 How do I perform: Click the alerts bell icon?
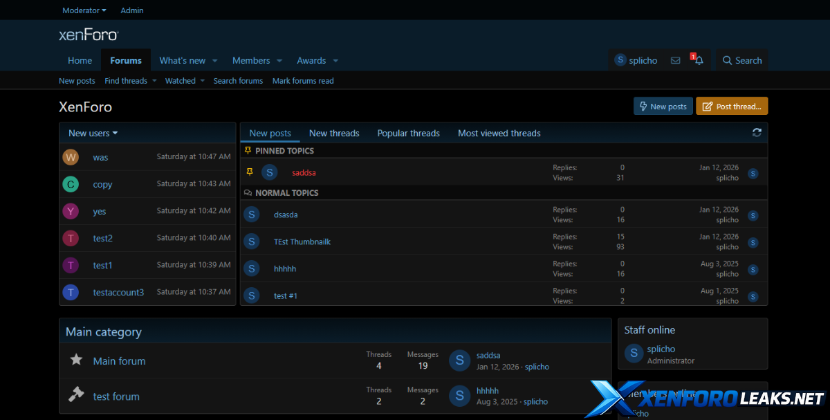[x=699, y=61]
